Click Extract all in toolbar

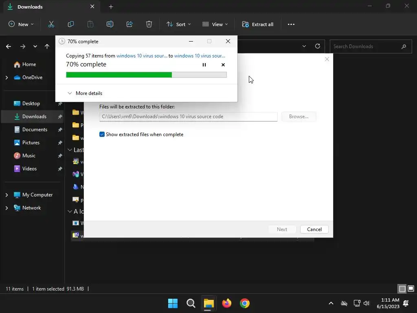click(x=257, y=24)
